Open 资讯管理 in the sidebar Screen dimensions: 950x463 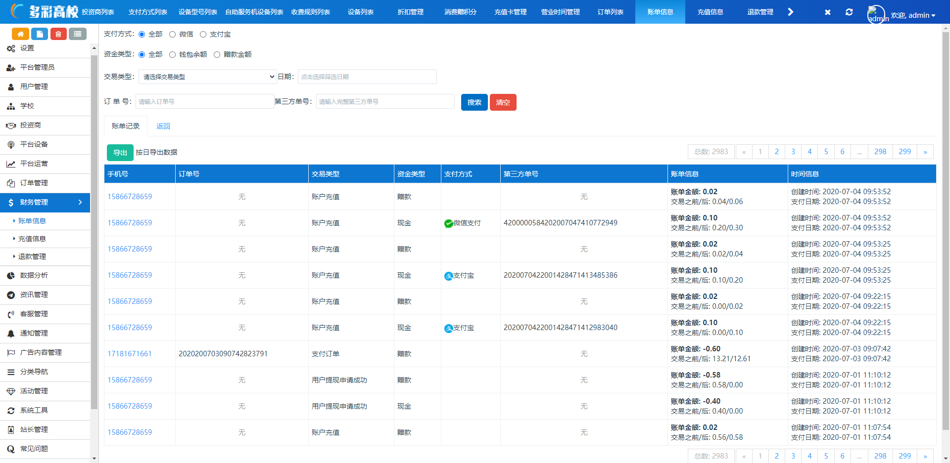coord(45,295)
